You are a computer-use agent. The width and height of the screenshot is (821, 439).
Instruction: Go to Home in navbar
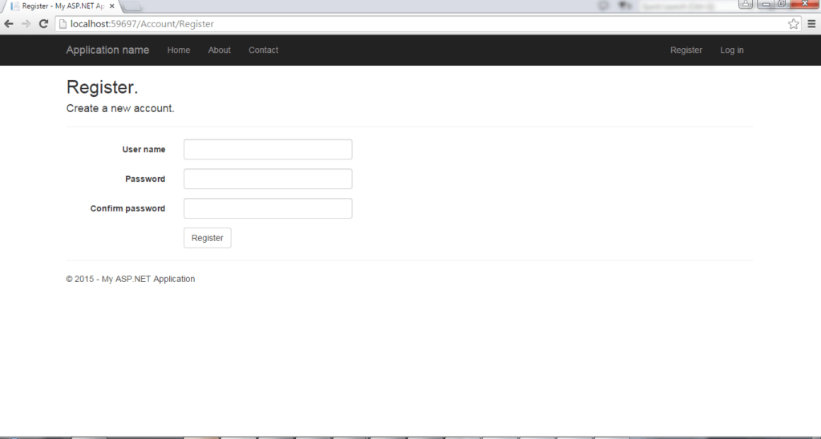click(x=179, y=50)
